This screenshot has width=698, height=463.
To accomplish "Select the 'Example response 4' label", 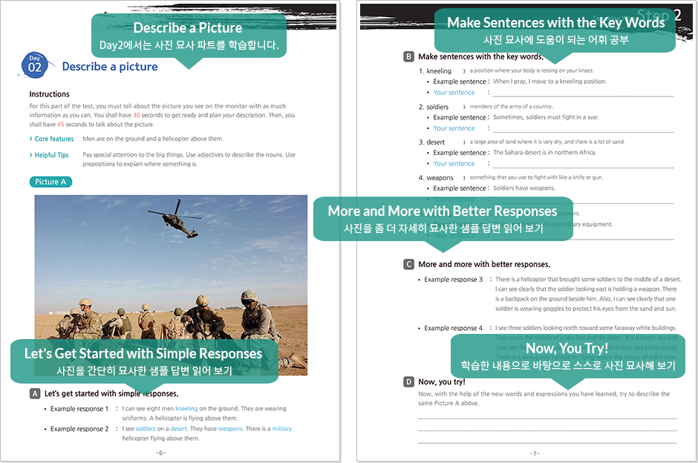I will [x=453, y=328].
